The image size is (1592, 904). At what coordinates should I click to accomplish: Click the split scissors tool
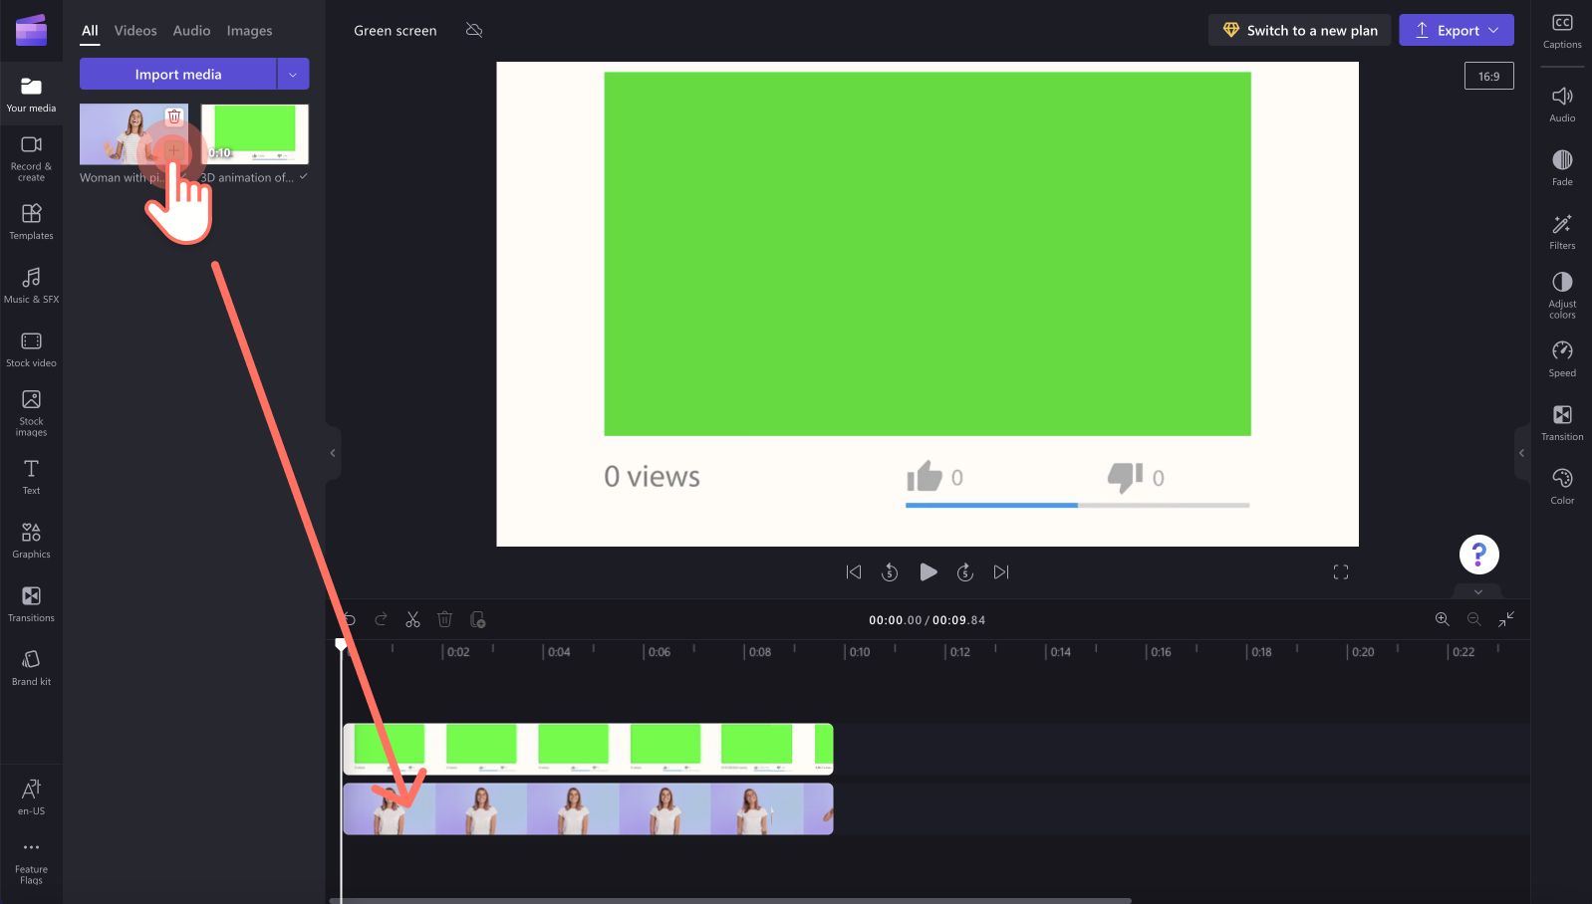pyautogui.click(x=412, y=619)
